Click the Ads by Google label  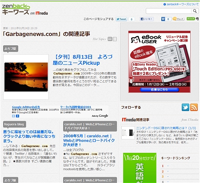pos(100,116)
